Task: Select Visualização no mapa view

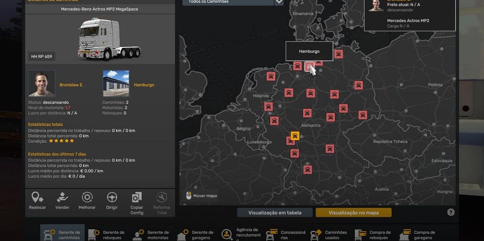Action: coord(354,213)
